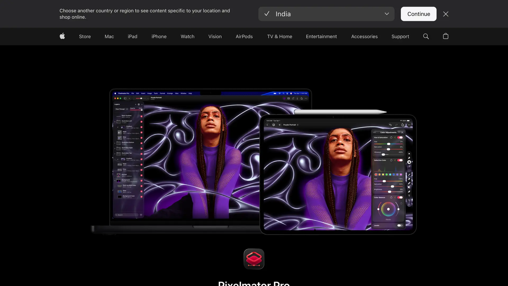
Task: Select the crop tool on iPad
Action: point(409,200)
